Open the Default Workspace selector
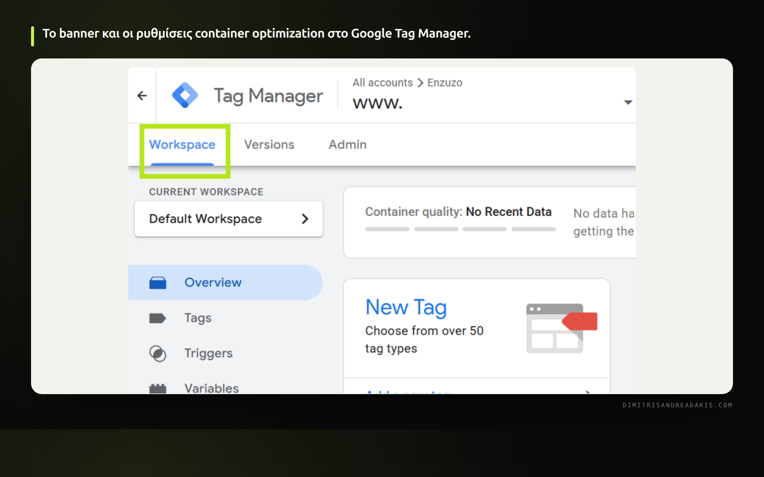764x477 pixels. click(x=229, y=219)
